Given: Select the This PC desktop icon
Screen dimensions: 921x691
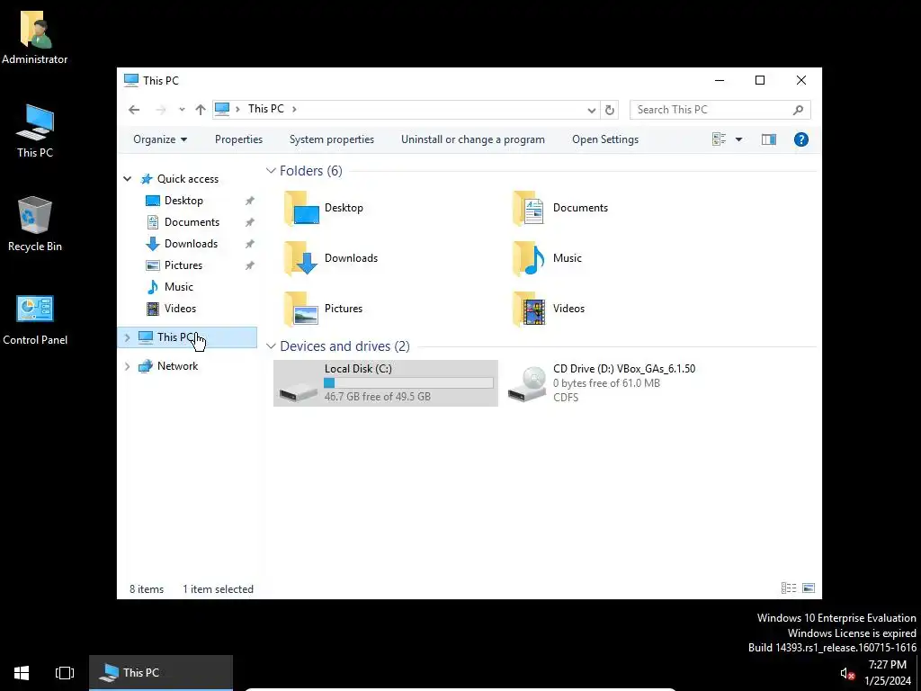Looking at the screenshot, I should 35,130.
